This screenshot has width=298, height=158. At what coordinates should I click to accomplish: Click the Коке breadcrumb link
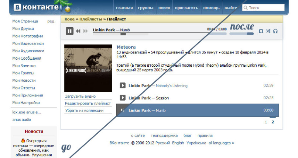pyautogui.click(x=69, y=19)
